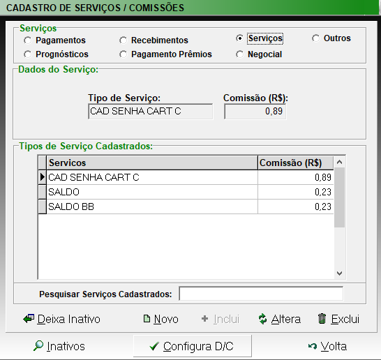
Task: Click the Configura D/C checkmark icon
Action: point(154,346)
